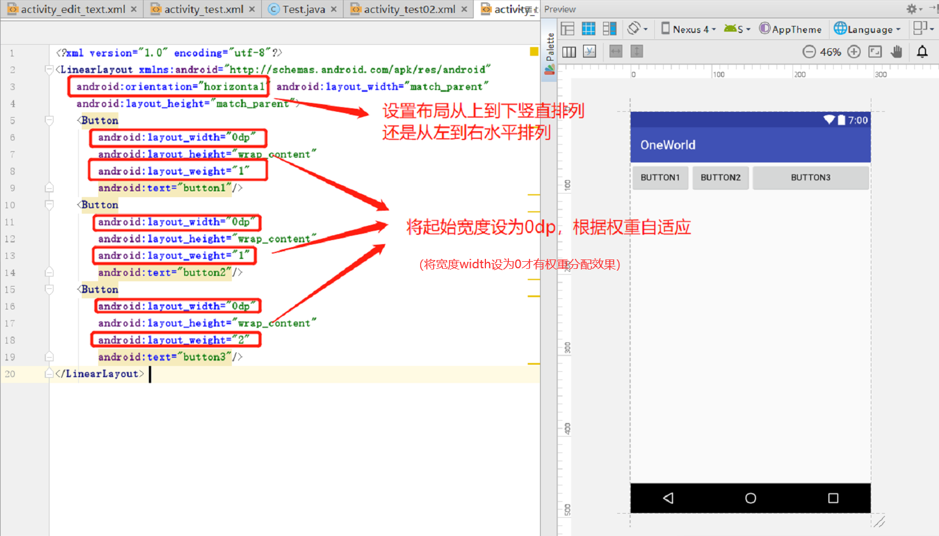Click android:text="button1" on line 9
Image resolution: width=939 pixels, height=536 pixels.
point(165,188)
